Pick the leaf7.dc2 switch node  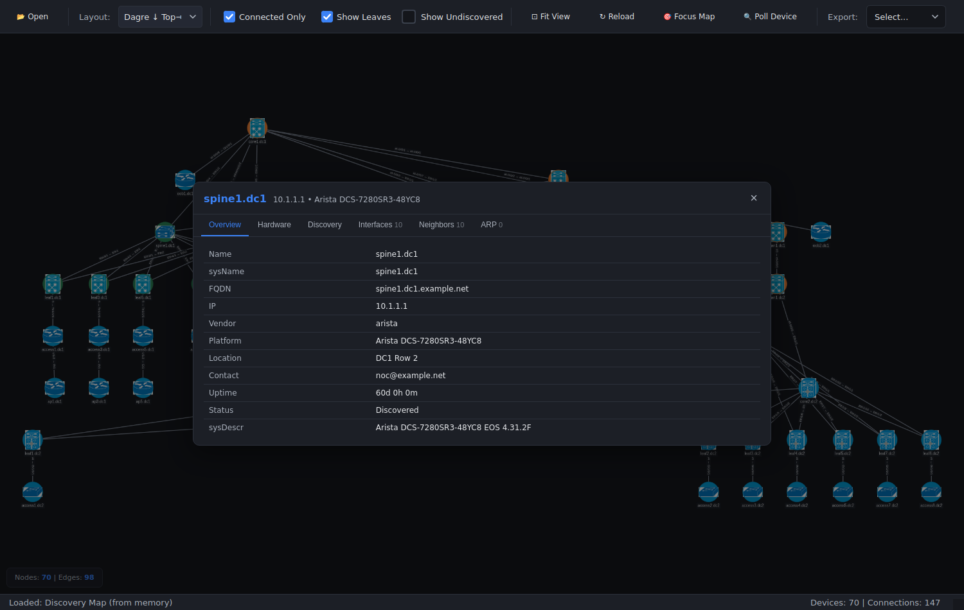[x=887, y=440]
